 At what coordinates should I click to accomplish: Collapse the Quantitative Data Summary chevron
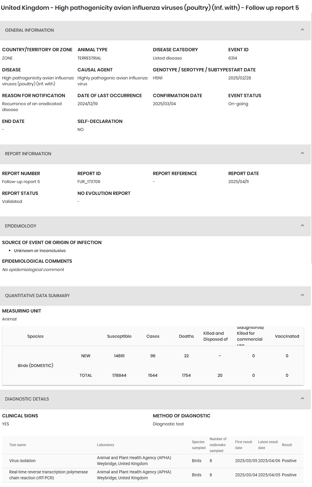(303, 295)
